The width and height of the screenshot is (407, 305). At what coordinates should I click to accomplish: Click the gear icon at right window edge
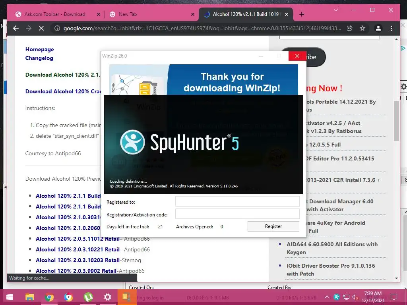pyautogui.click(x=404, y=87)
